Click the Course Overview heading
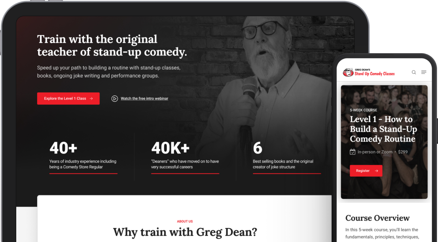This screenshot has height=242, width=438. (377, 218)
